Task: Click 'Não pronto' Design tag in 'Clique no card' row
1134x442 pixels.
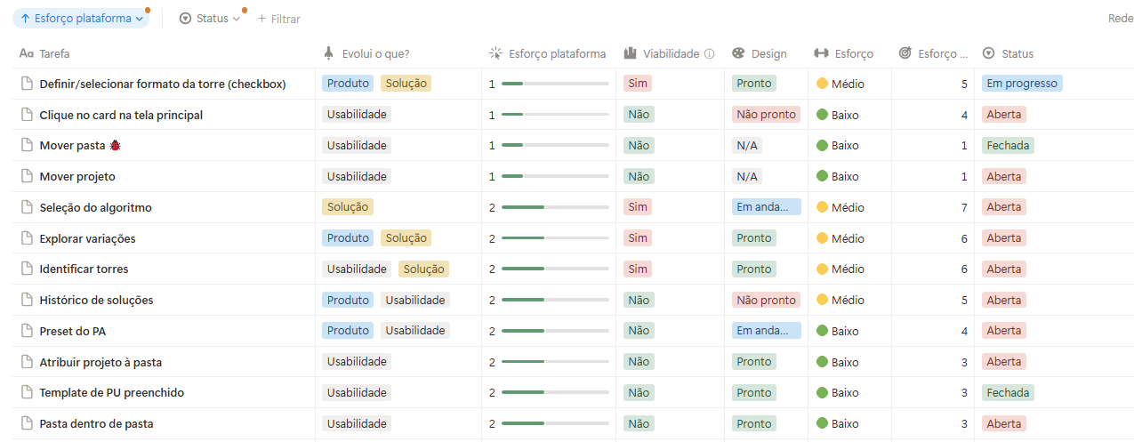Action: coord(766,115)
